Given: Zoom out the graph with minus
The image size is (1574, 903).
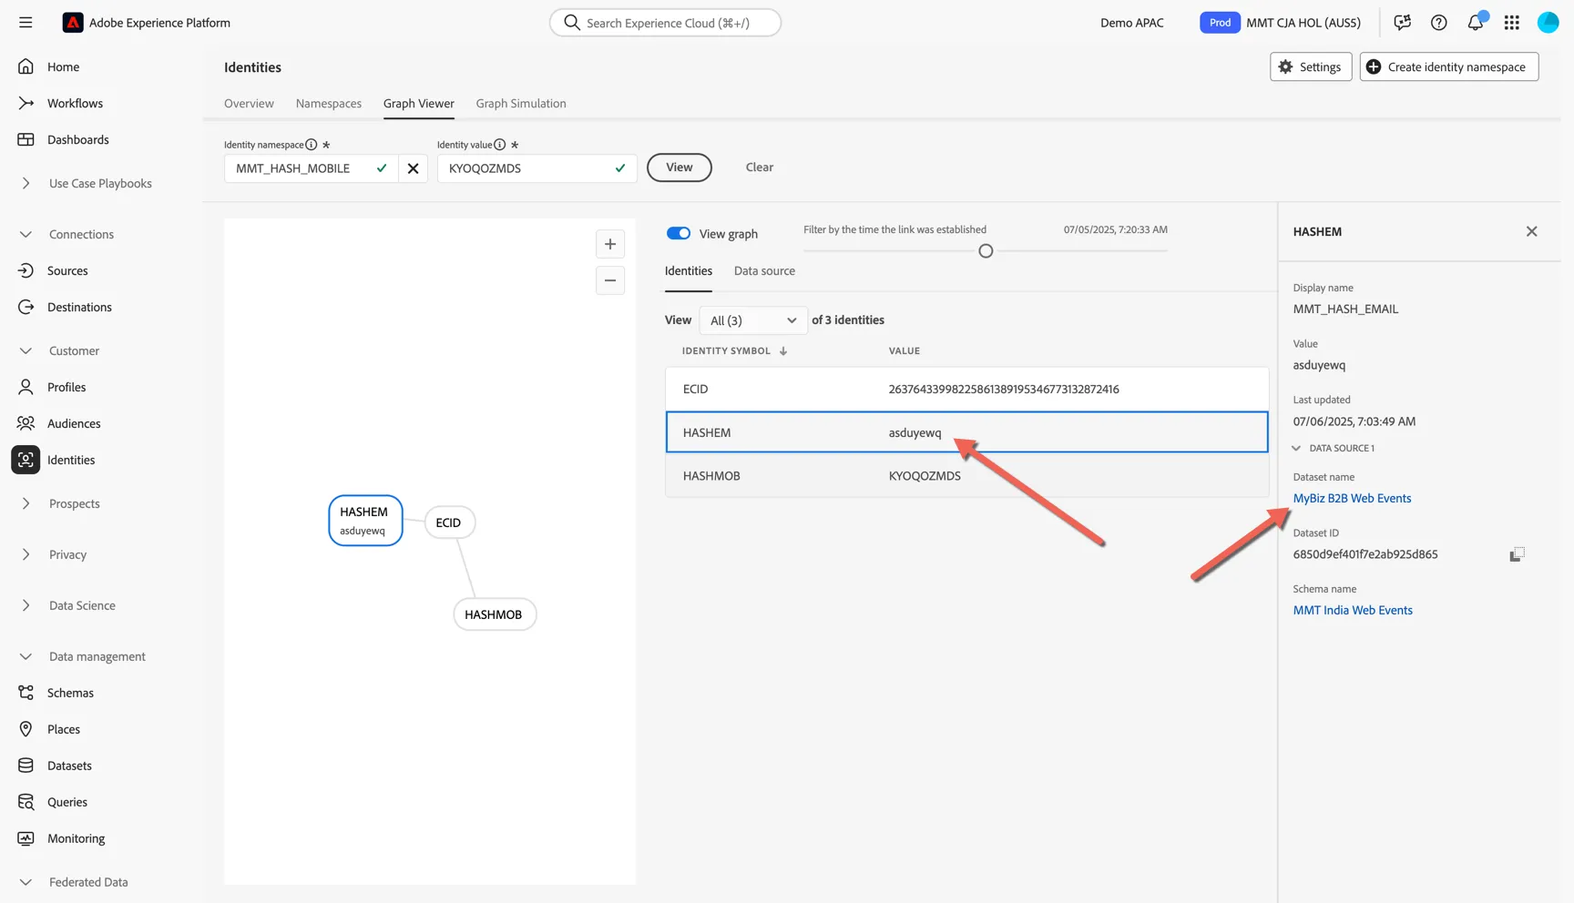Looking at the screenshot, I should point(610,280).
